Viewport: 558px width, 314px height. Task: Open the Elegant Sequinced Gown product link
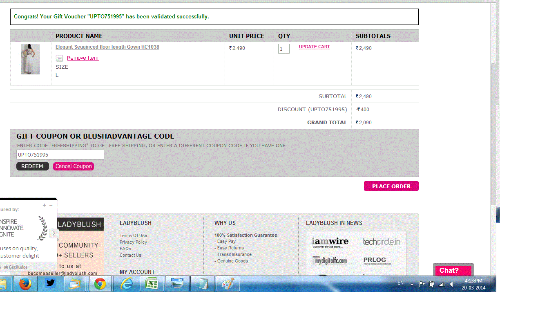point(107,47)
